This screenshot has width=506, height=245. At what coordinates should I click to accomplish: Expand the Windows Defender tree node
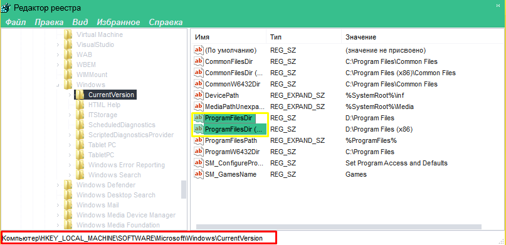tap(58, 185)
